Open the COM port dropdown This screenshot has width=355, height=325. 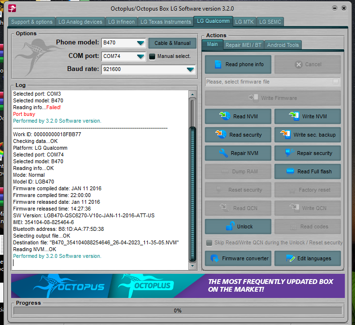pyautogui.click(x=140, y=56)
